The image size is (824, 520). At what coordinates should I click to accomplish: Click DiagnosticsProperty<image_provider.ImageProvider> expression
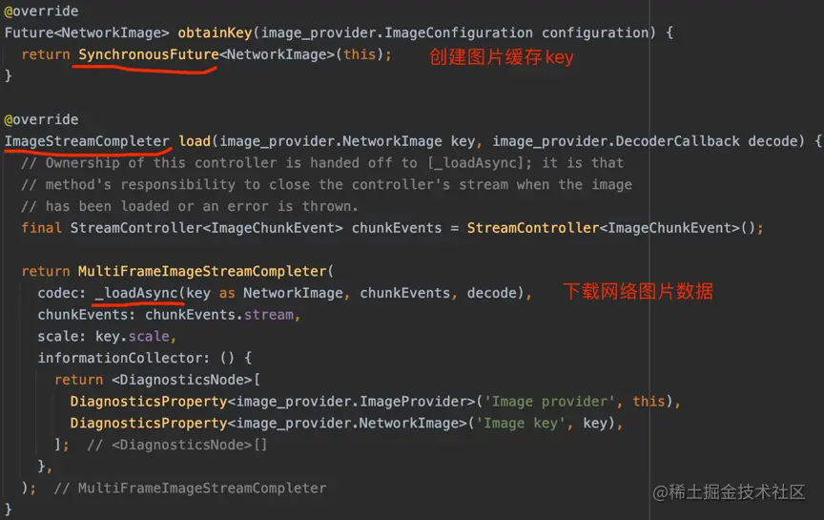[272, 402]
